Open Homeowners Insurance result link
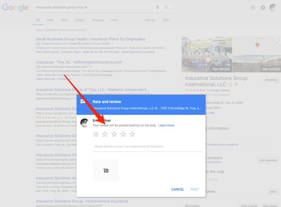The width and height of the screenshot is (281, 207). point(82,201)
